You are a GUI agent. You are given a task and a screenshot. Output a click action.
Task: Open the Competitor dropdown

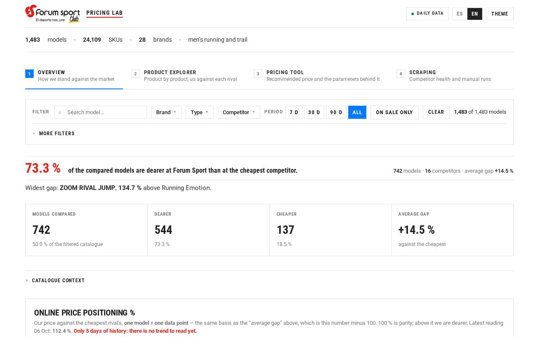[239, 112]
